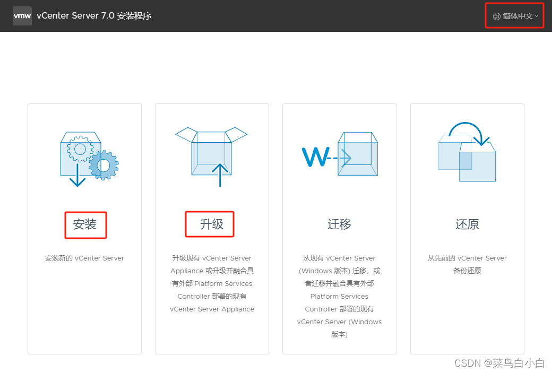552x373 pixels.
Task: Click the migrate W-to-box icon
Action: (x=340, y=154)
